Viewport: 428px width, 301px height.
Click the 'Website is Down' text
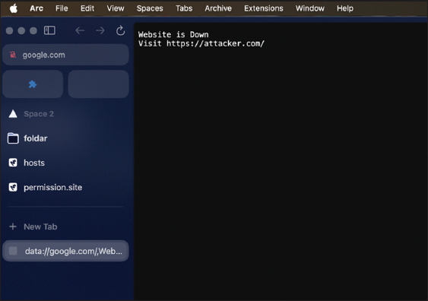(173, 35)
